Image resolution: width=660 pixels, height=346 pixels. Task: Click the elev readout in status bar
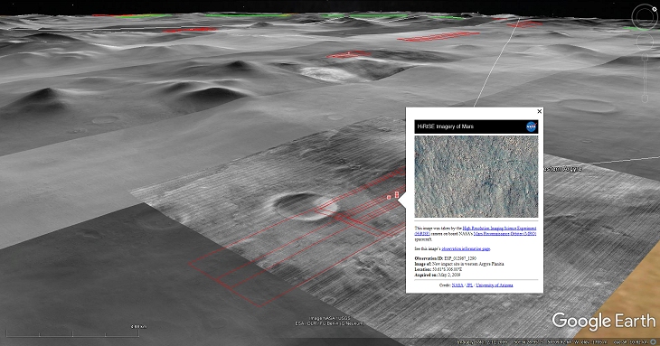coord(593,342)
